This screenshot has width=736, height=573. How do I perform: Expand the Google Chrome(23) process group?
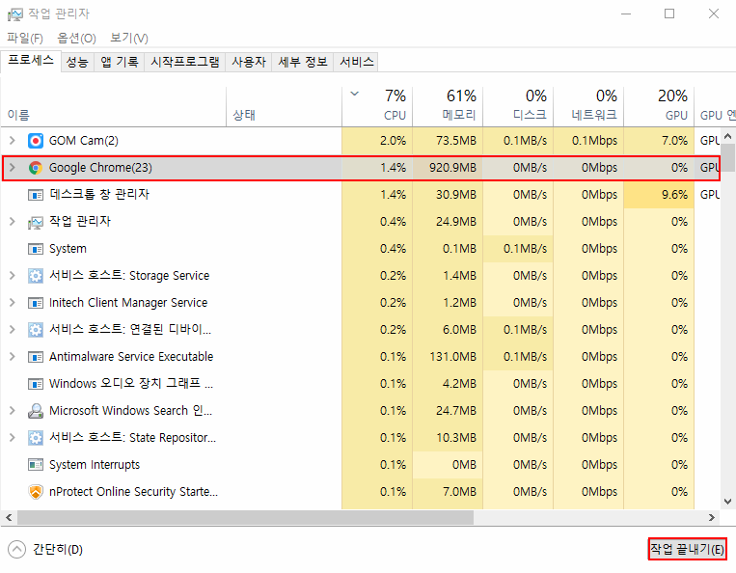13,168
